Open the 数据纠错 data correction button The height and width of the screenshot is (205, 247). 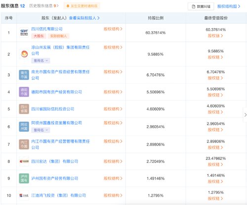[x=201, y=6]
